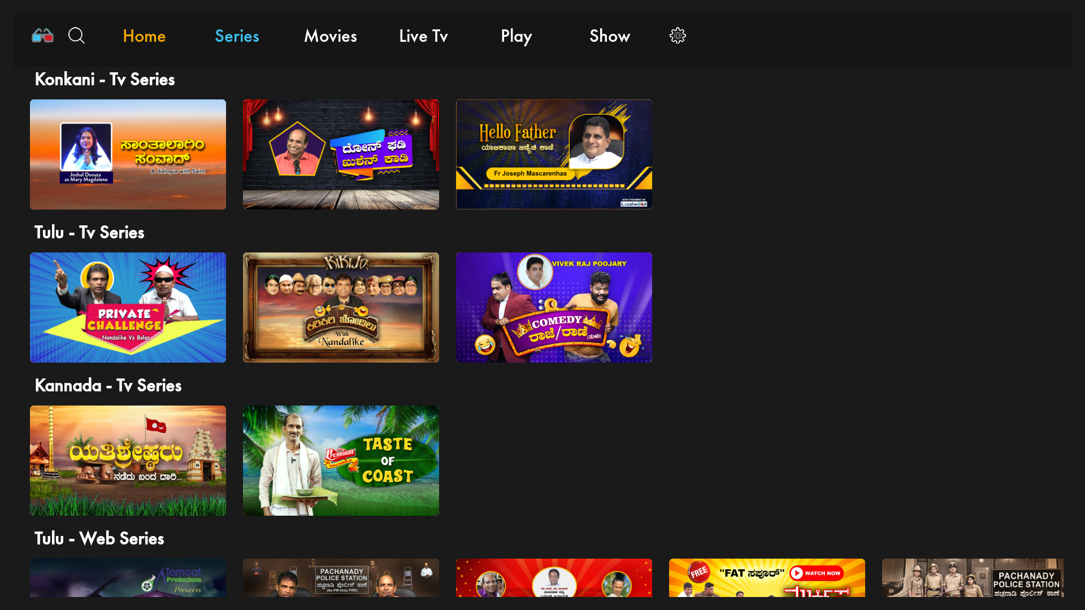Open Comedy Raja Rani thumbnail

(554, 307)
